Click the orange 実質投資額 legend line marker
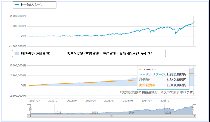The height and width of the screenshot is (122, 210). (x=62, y=53)
